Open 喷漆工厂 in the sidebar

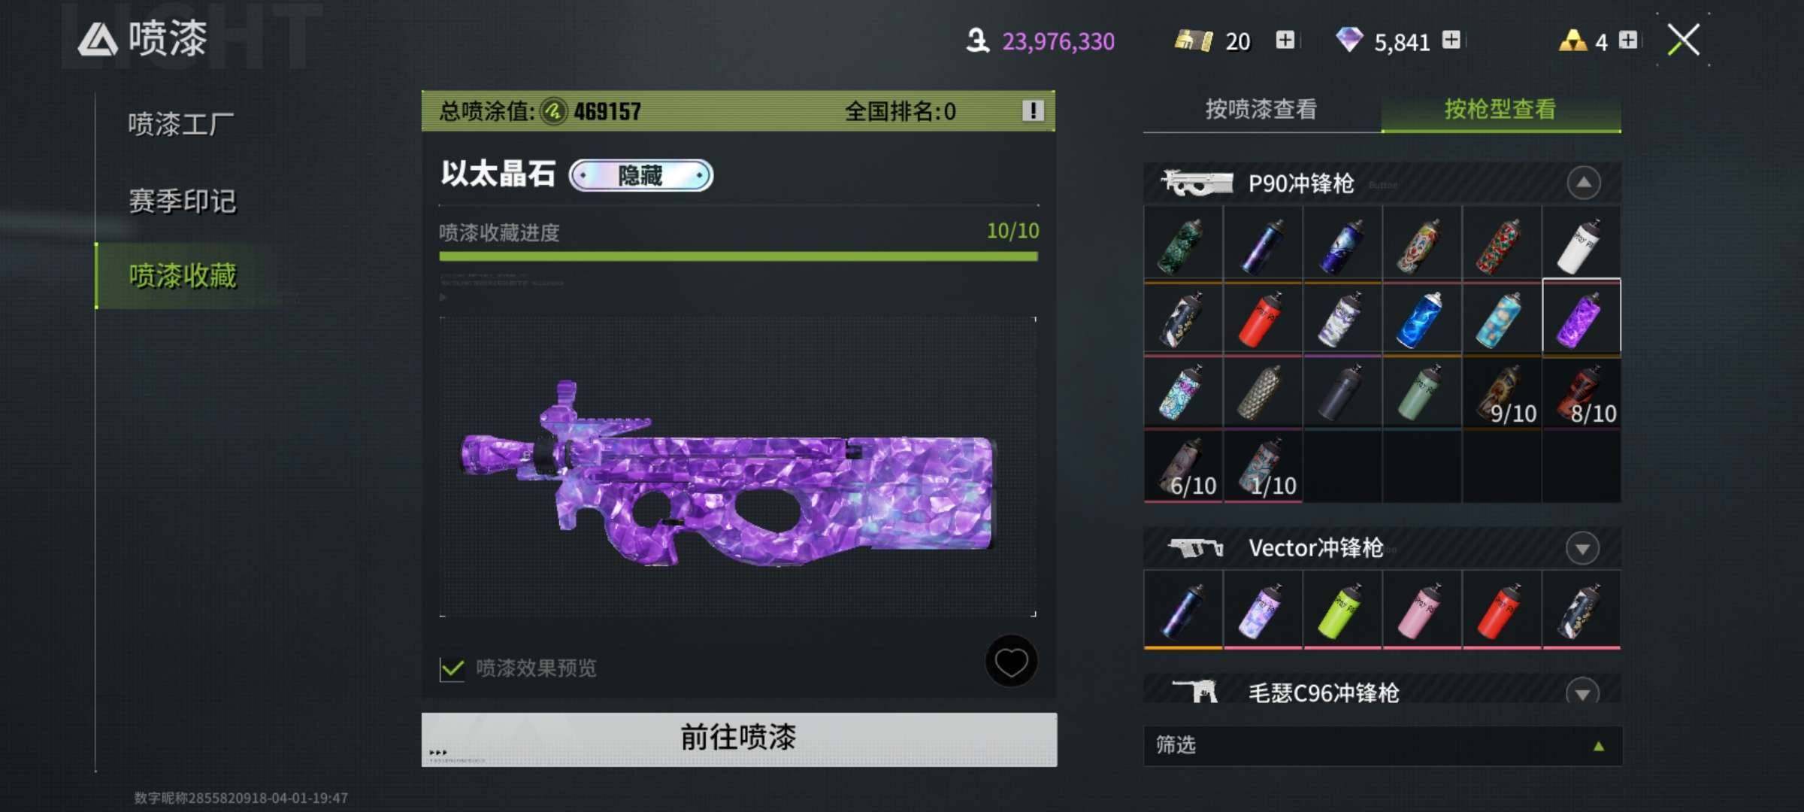click(x=181, y=124)
